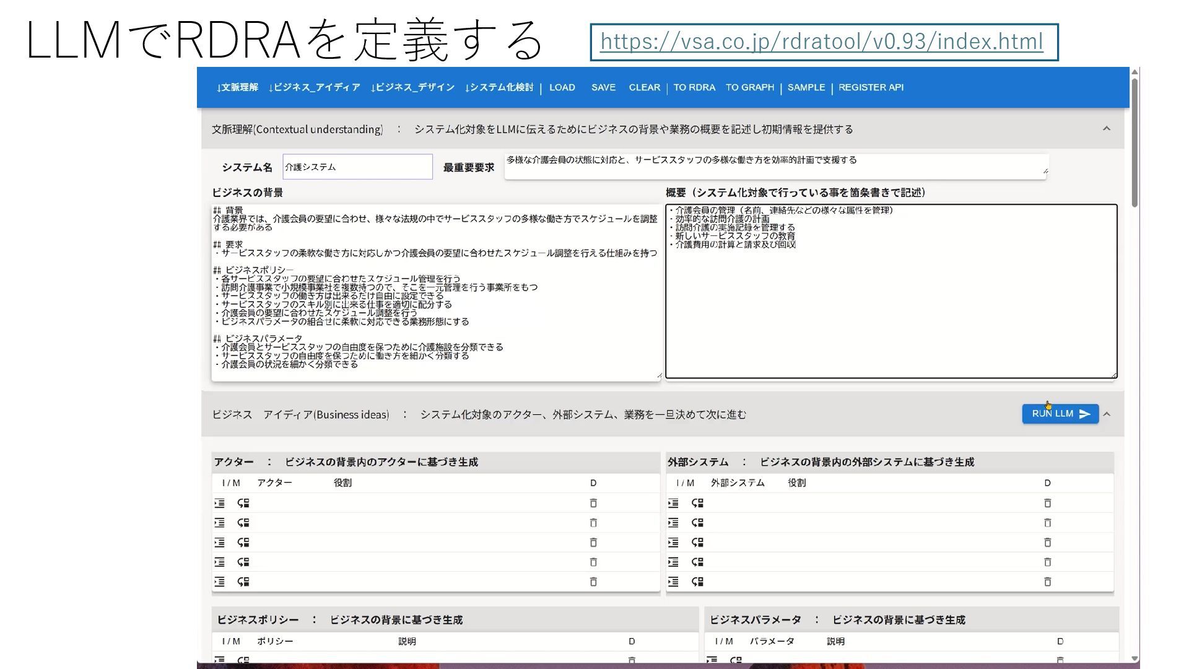Click into the ビジネスの背景 textarea
Screen dimensions: 1189x669
[437, 292]
